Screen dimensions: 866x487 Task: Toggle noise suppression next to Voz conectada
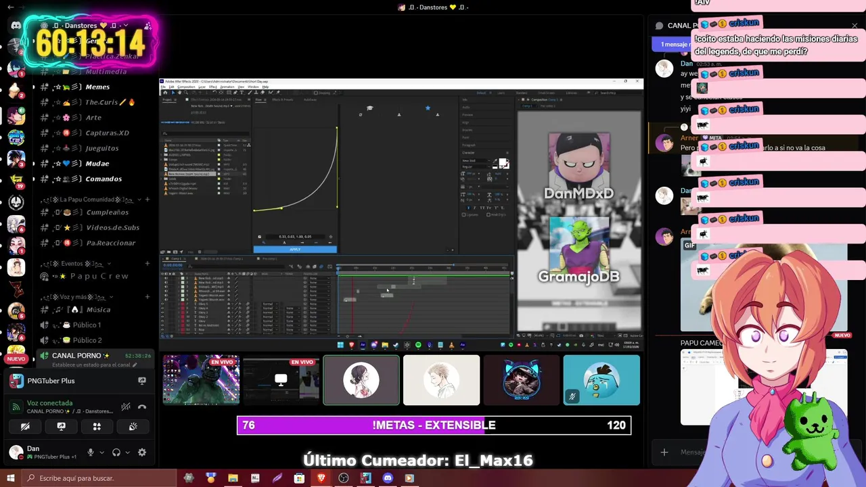click(x=126, y=407)
